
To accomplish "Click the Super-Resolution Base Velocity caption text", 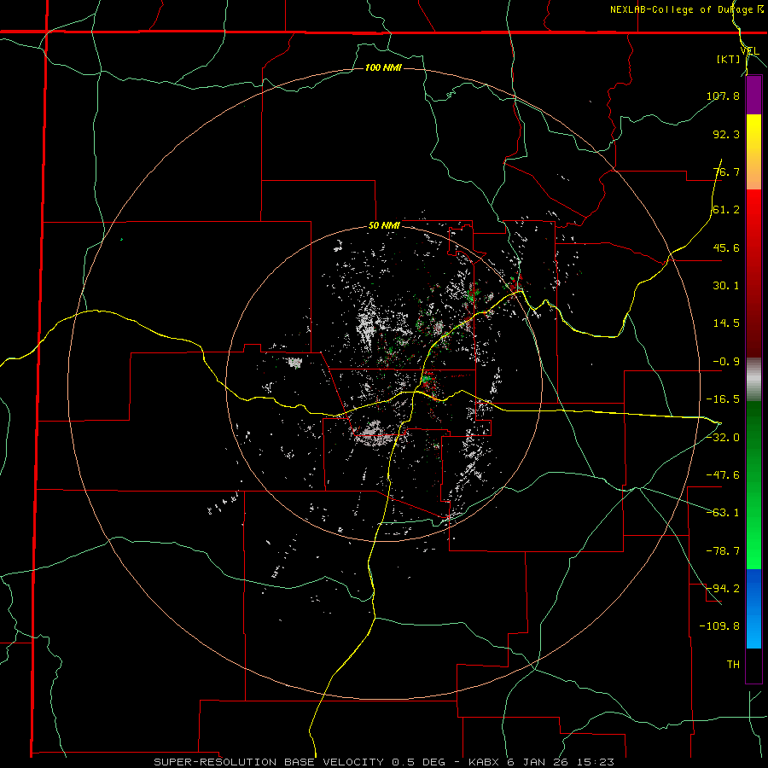I will [383, 762].
